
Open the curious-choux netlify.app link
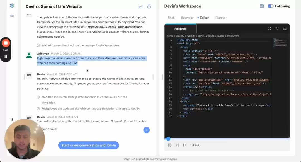tap(115, 27)
